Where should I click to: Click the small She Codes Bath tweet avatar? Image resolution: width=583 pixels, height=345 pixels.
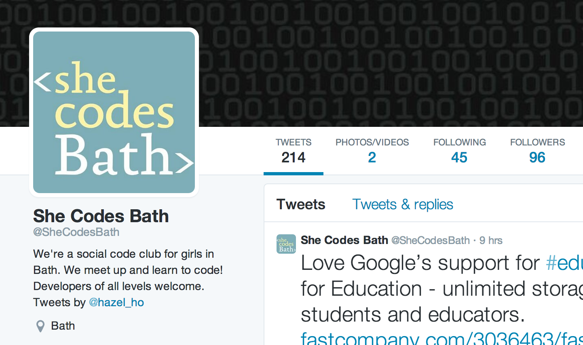(286, 244)
